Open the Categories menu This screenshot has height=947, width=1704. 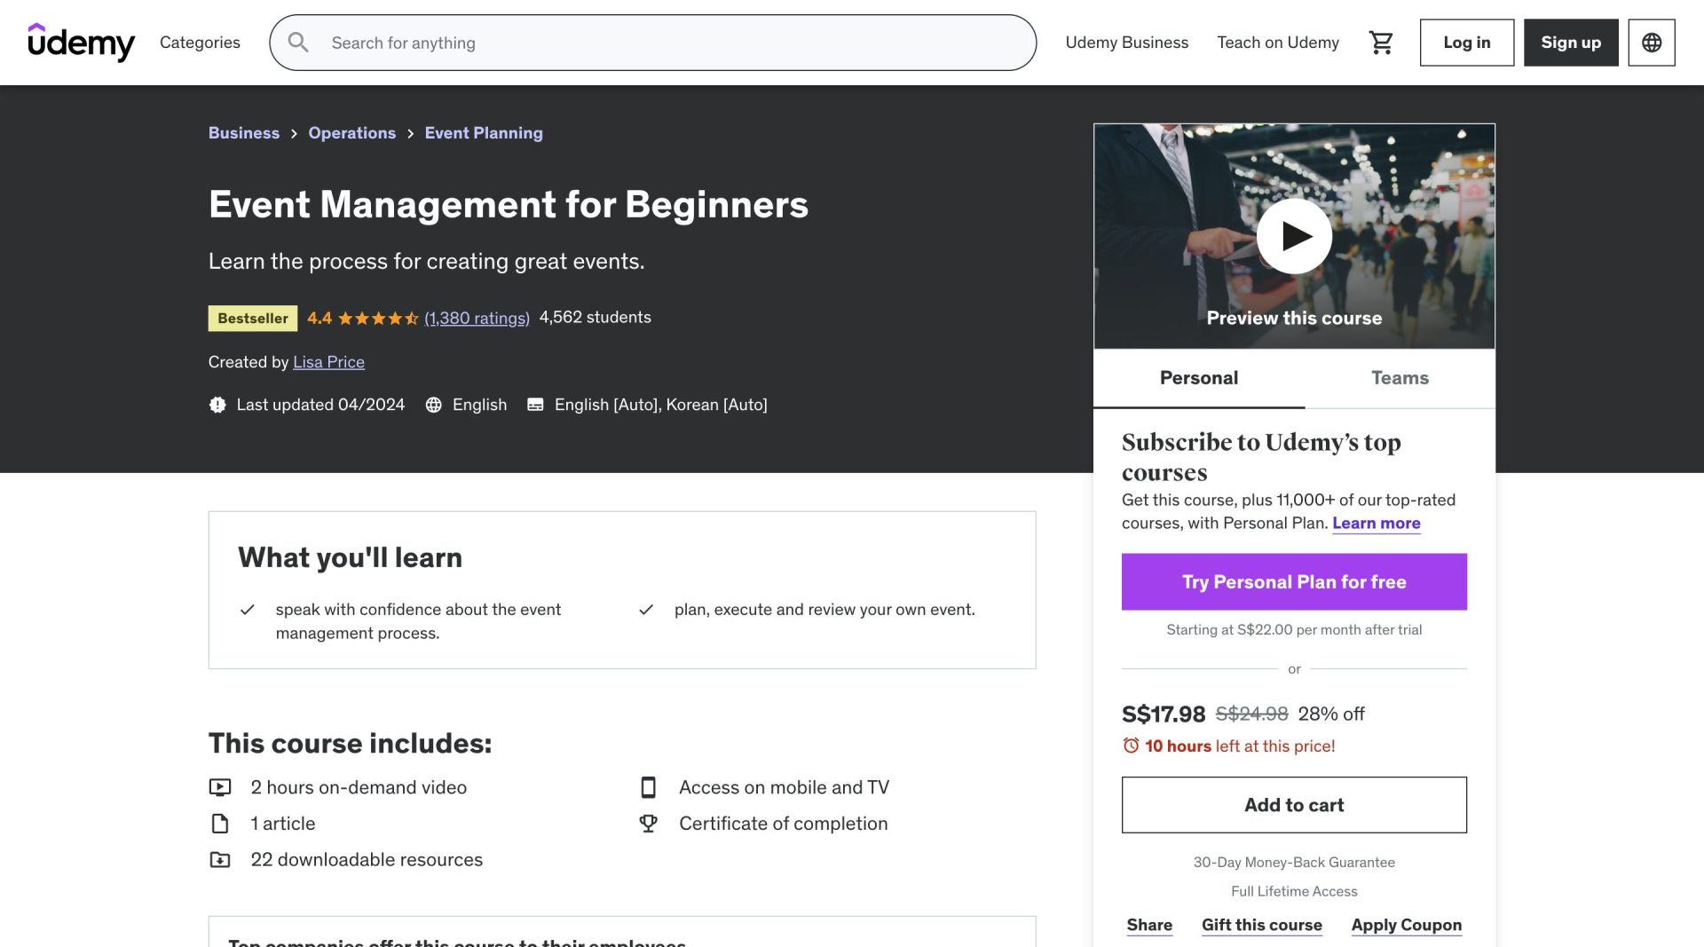pyautogui.click(x=200, y=42)
